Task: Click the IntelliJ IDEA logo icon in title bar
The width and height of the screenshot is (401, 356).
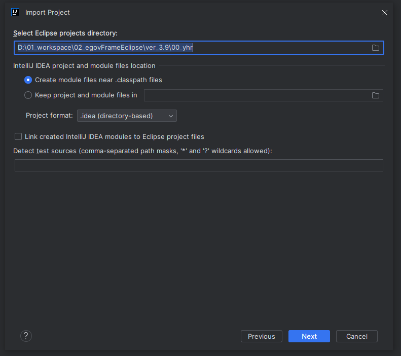Action: click(15, 12)
